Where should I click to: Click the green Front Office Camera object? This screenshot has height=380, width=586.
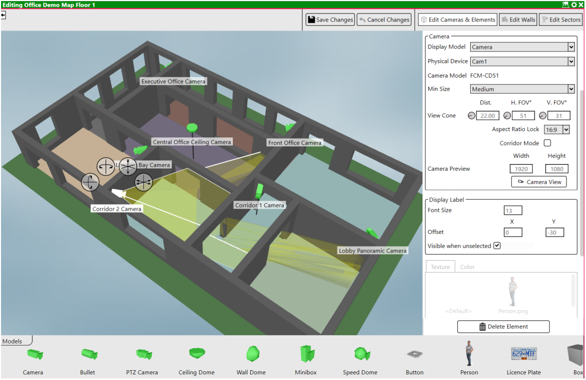[x=290, y=127]
